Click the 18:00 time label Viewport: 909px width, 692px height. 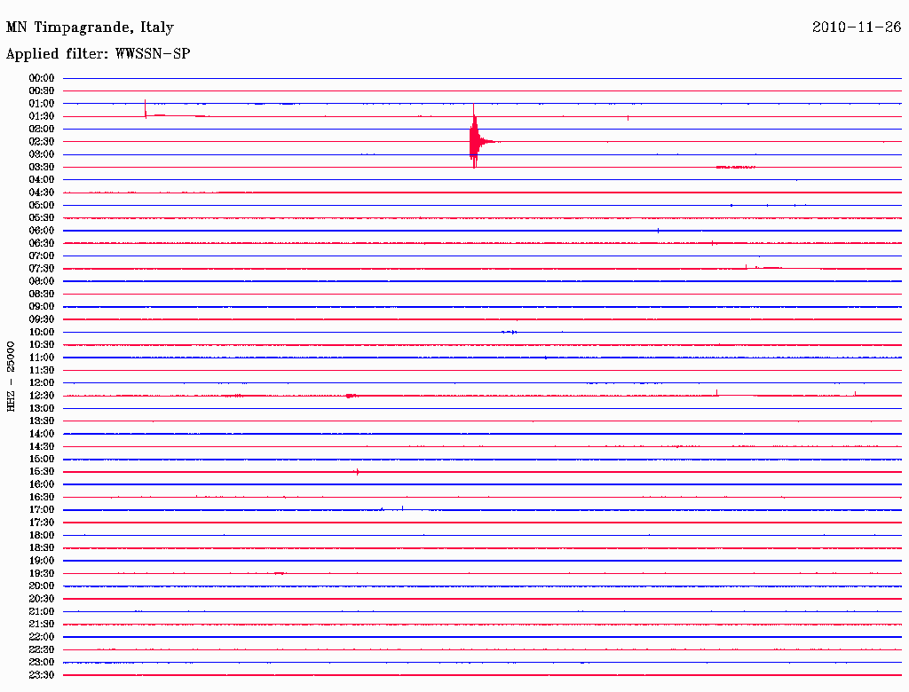tap(41, 536)
